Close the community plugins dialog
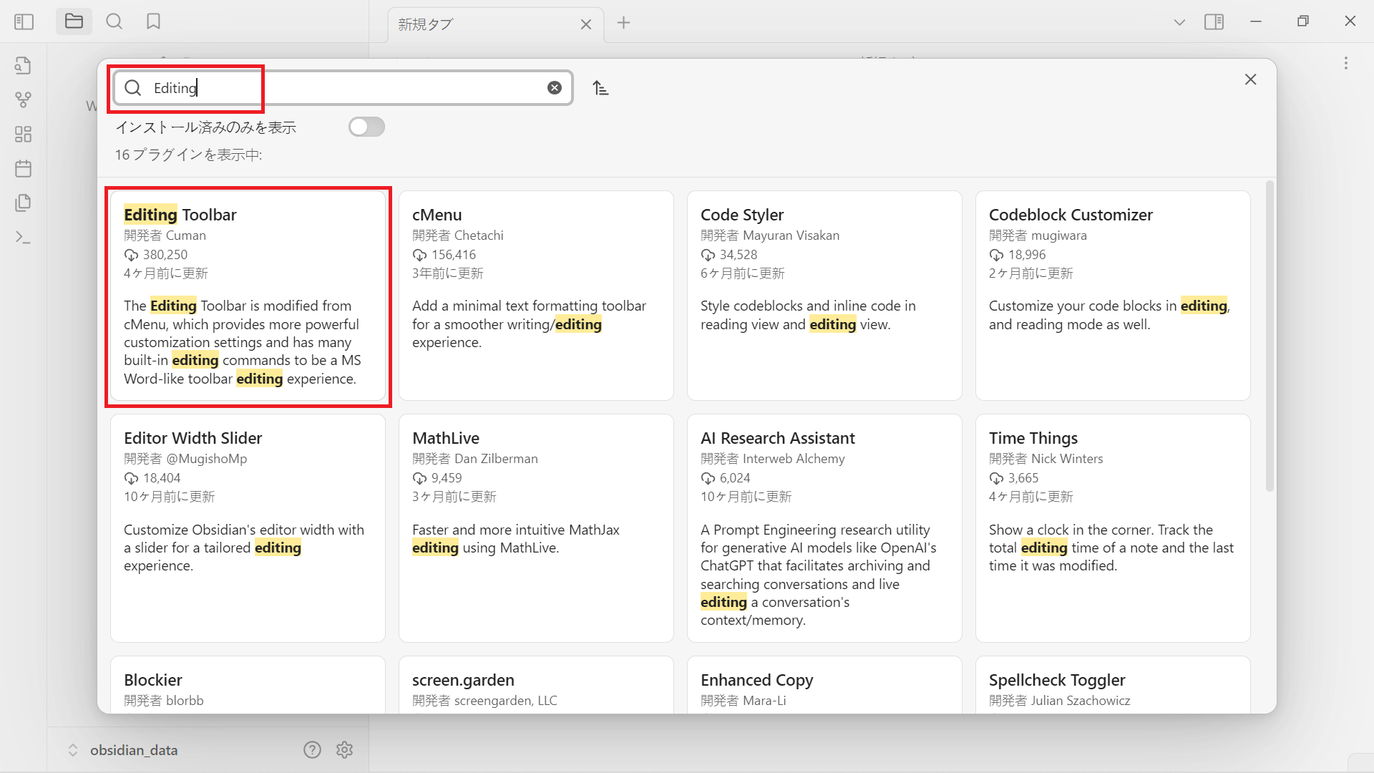 coord(1250,79)
